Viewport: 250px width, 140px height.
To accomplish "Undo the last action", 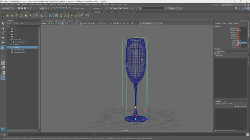I will tap(28, 8).
